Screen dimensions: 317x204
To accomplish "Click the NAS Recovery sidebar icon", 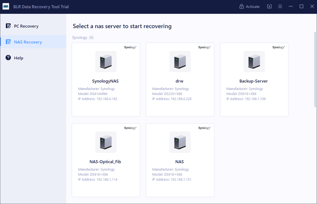I will point(8,42).
